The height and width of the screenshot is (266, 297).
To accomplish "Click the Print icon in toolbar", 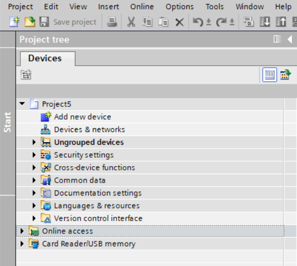I will [x=112, y=22].
